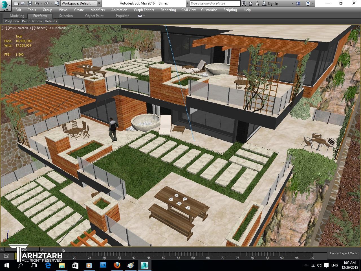The width and height of the screenshot is (361, 271).
Task: Create a new scene with New icon
Action: 16,3
